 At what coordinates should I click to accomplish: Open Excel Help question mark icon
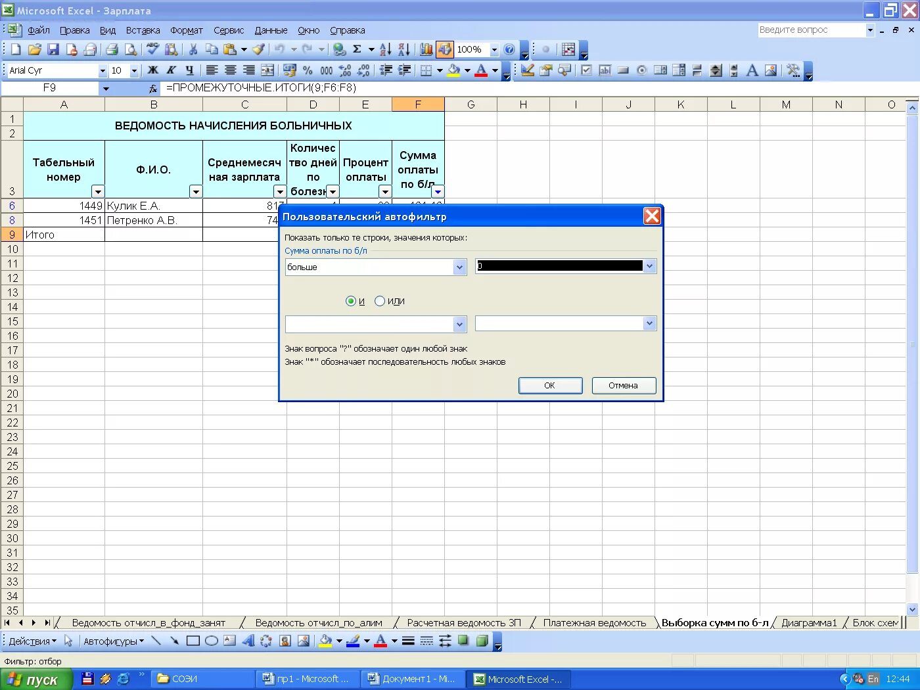pos(509,49)
